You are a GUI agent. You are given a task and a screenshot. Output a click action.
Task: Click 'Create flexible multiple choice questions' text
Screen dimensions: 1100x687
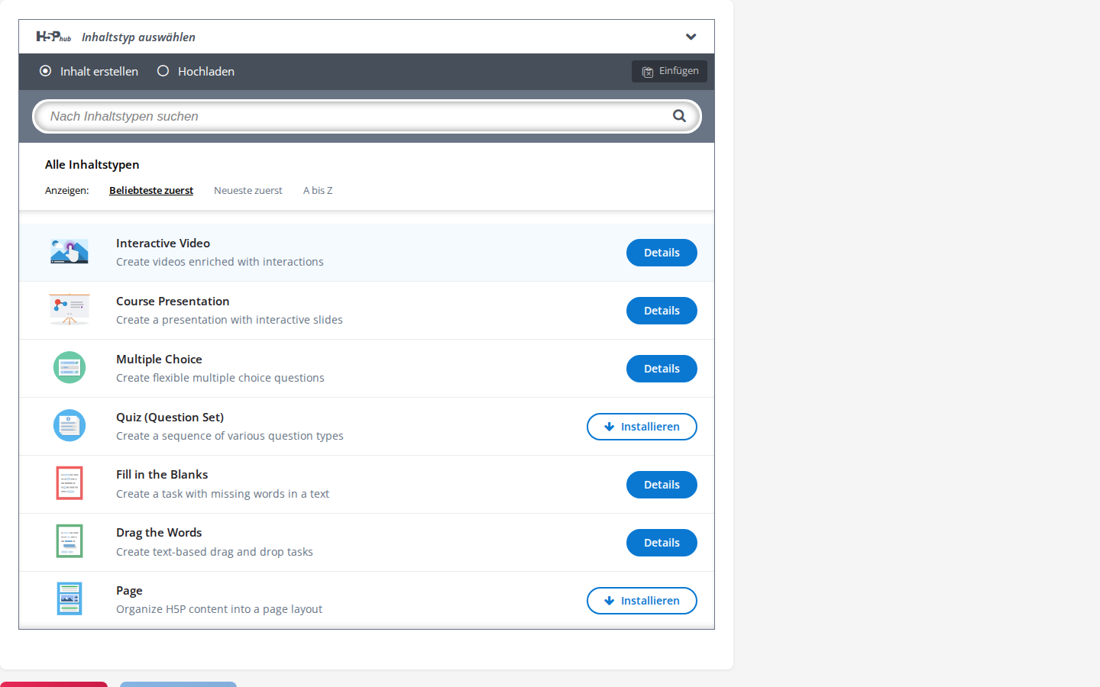220,378
